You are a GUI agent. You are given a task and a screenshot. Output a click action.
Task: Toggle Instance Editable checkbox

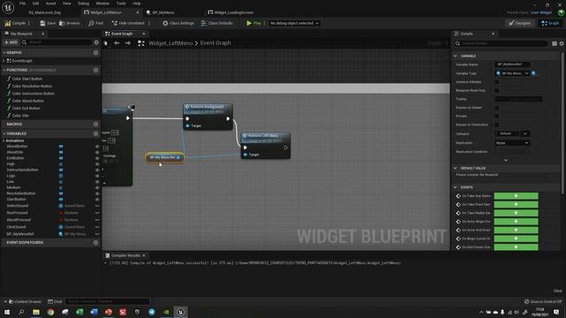coord(497,82)
